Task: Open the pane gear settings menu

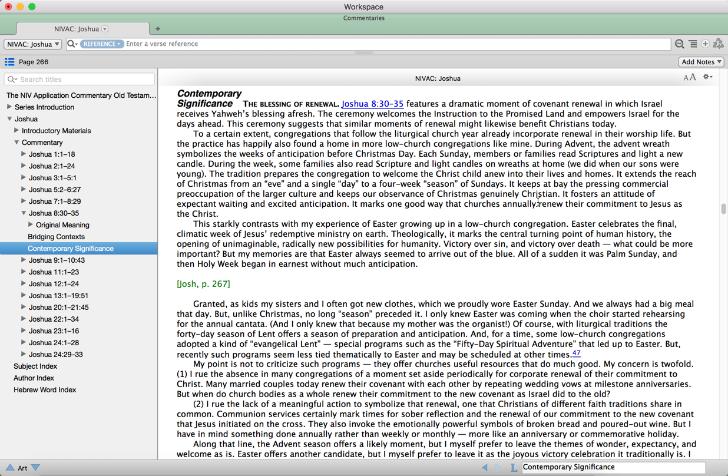Action: tap(707, 77)
